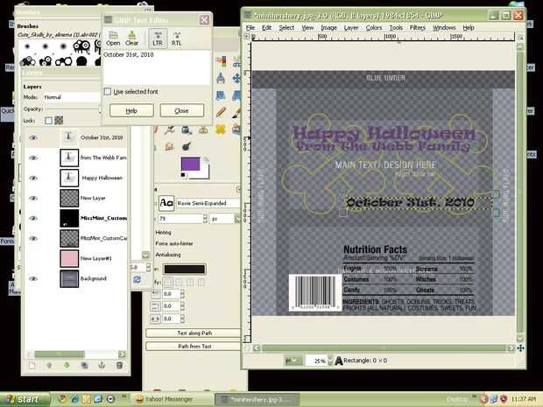Select the Smudge tool (finger icon)
This screenshot has height=407, width=543.
pos(170,146)
